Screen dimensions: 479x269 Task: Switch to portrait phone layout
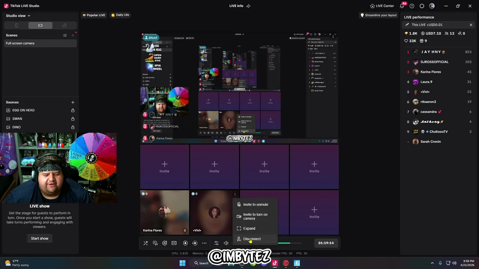coord(16,25)
